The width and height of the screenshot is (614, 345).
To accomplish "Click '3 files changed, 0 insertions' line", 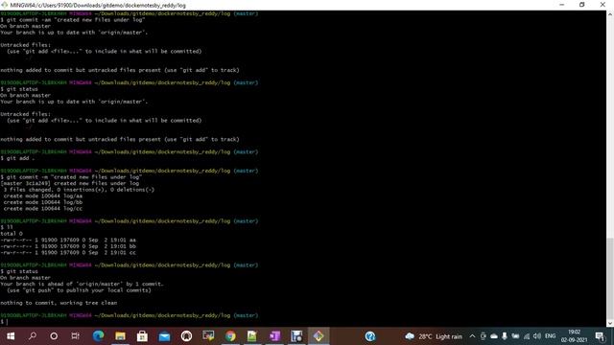I will click(78, 190).
